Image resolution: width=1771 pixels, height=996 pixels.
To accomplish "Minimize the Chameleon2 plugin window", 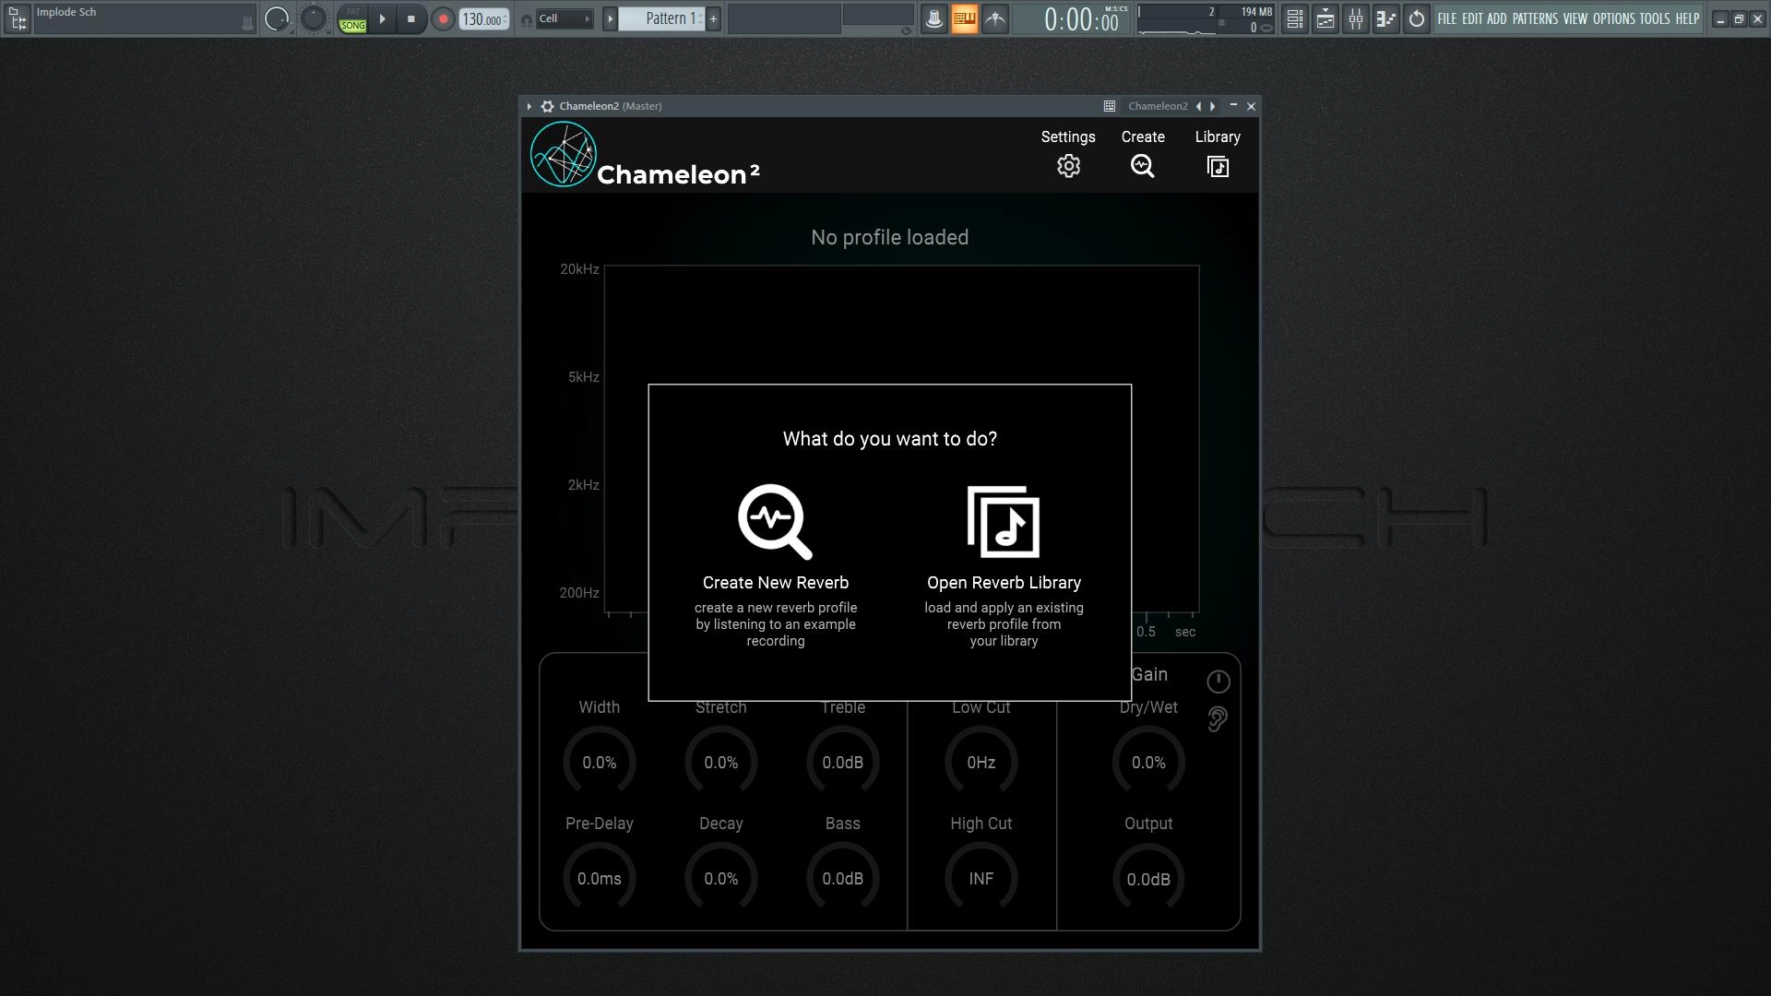I will click(1233, 106).
